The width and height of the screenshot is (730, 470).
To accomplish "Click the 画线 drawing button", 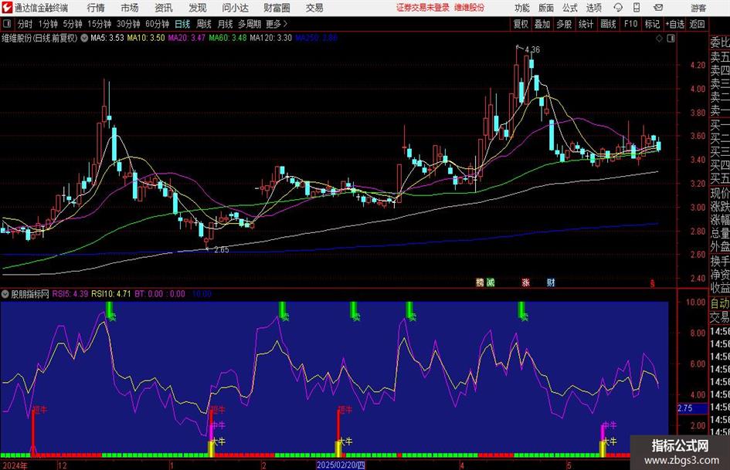I will pos(608,24).
